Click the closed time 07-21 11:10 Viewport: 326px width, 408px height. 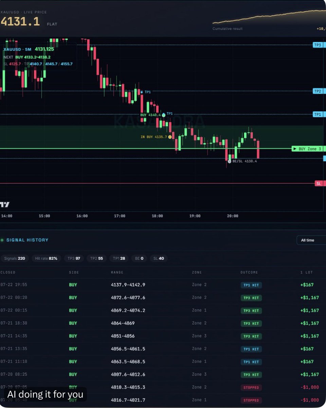tap(14, 362)
